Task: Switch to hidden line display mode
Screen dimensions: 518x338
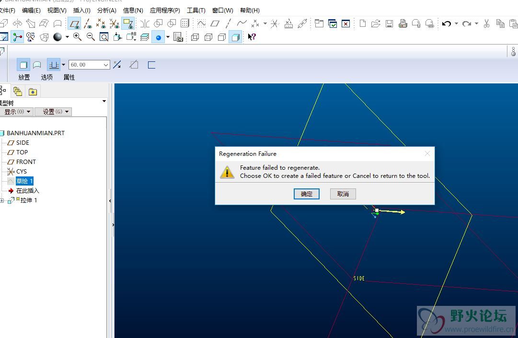Action: tap(208, 37)
